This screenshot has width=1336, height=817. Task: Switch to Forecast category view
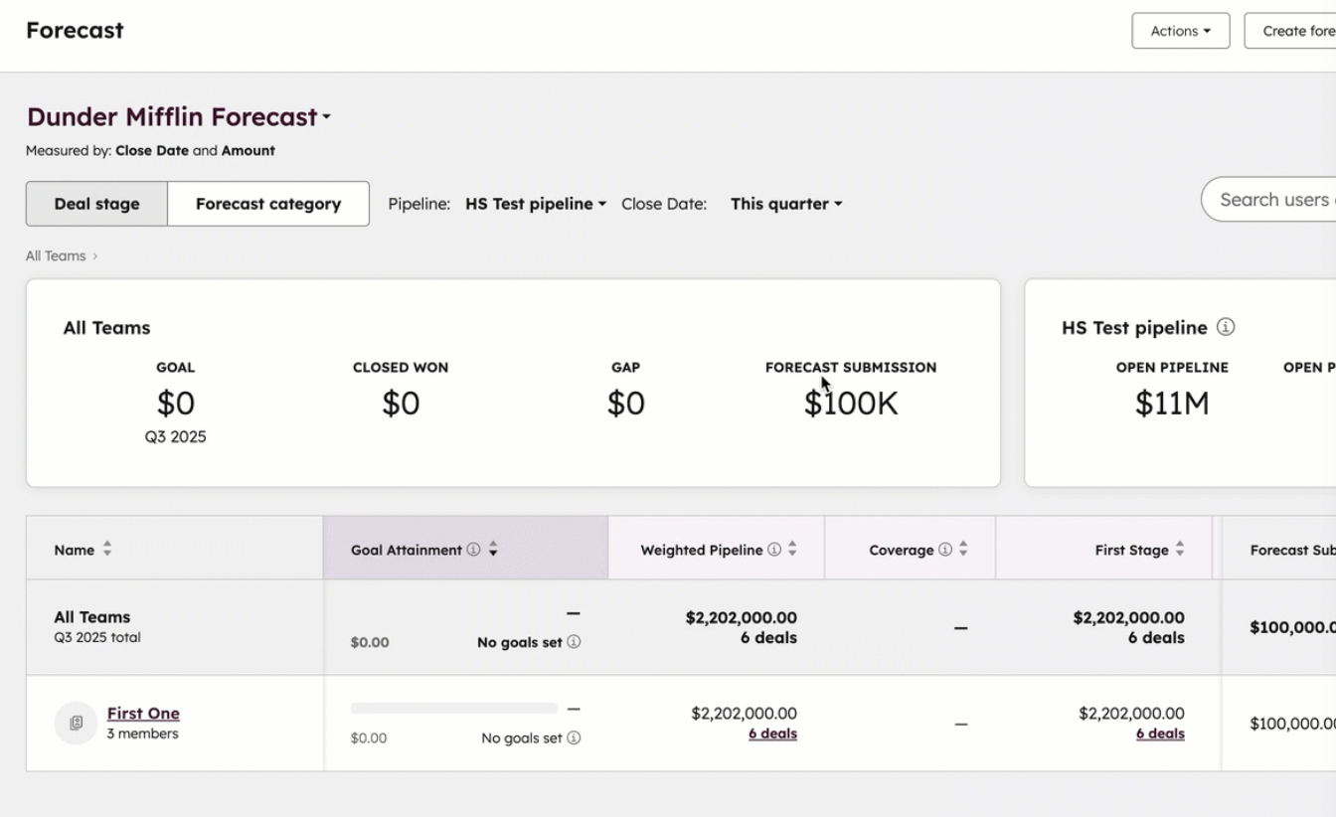[268, 204]
